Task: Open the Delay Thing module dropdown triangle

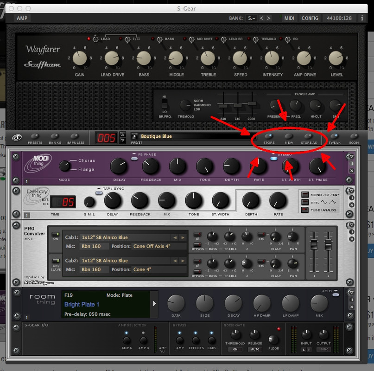Action: (352, 191)
